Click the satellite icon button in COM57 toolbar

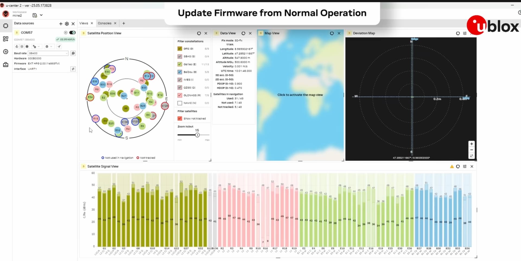59,47
